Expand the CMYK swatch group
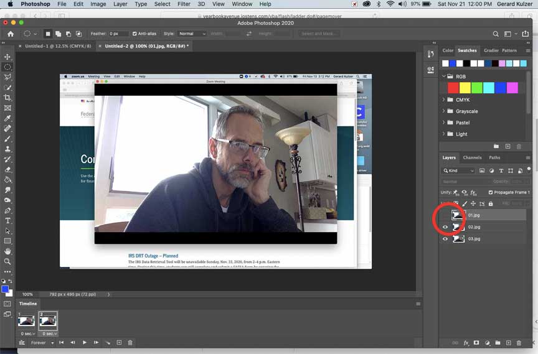The height and width of the screenshot is (354, 538). (x=443, y=100)
